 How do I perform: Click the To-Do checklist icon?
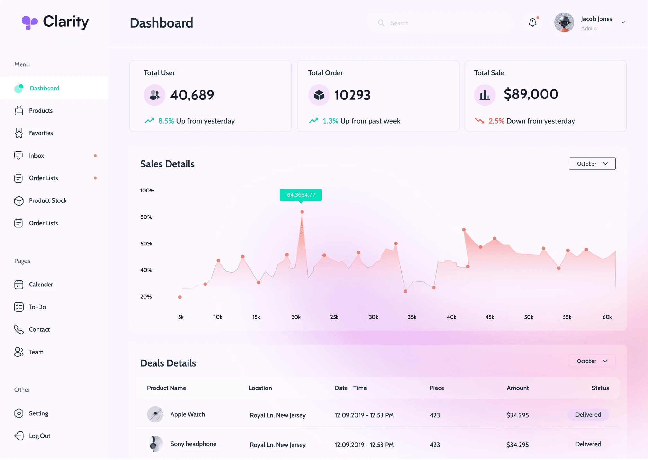click(19, 307)
